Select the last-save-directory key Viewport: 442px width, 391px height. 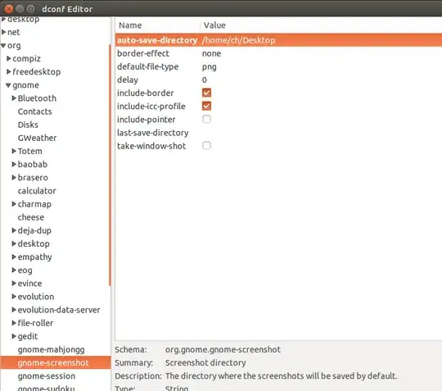pyautogui.click(x=153, y=133)
